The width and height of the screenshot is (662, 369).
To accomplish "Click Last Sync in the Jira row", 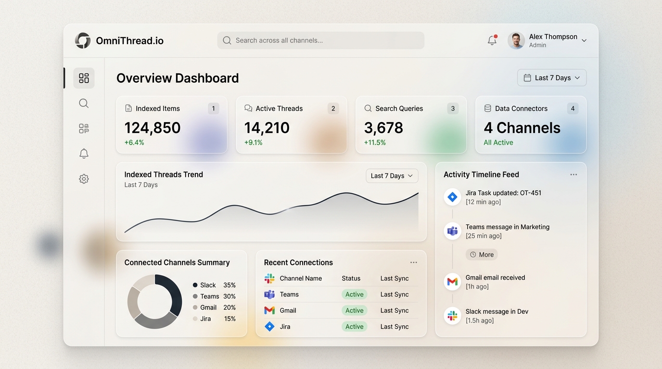I will coord(395,327).
